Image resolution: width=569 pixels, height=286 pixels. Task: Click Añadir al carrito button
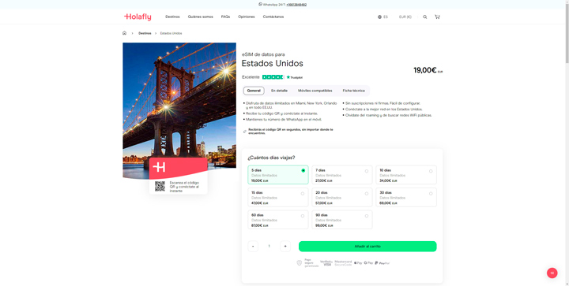click(367, 247)
